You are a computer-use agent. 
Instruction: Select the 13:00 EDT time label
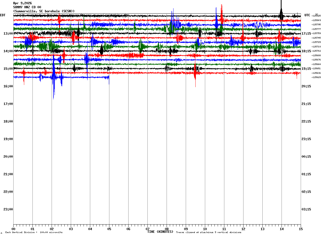click(8, 34)
